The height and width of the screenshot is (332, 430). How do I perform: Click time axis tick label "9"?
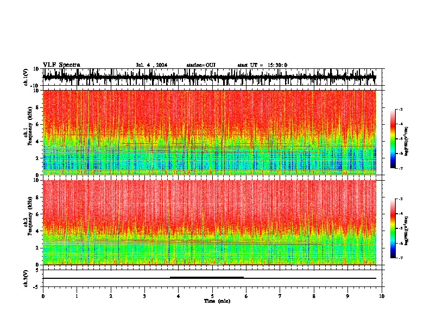point(347,296)
